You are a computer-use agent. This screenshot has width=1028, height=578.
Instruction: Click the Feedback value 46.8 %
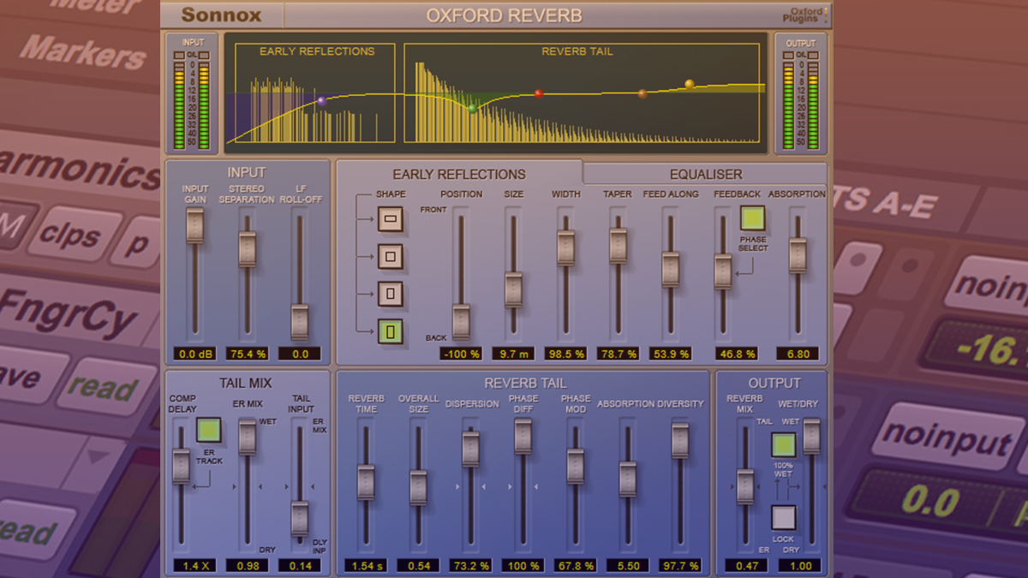point(737,353)
